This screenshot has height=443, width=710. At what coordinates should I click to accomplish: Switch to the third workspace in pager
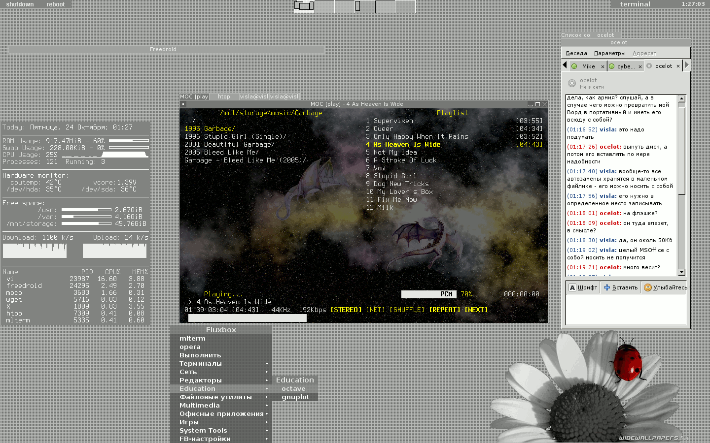coord(345,6)
